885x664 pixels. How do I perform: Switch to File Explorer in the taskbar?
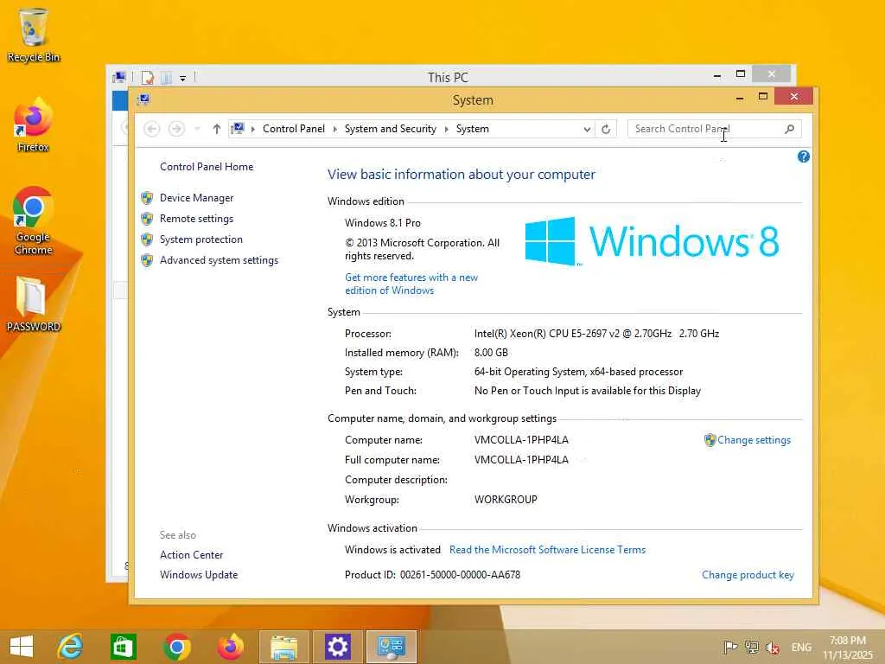point(283,647)
